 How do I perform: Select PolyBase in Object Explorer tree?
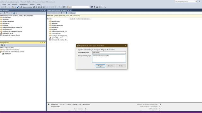point(5,25)
